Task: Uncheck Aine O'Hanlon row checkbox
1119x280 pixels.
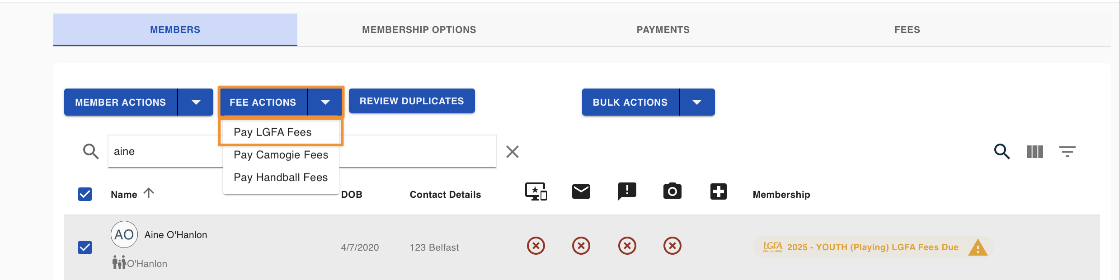Action: point(85,247)
